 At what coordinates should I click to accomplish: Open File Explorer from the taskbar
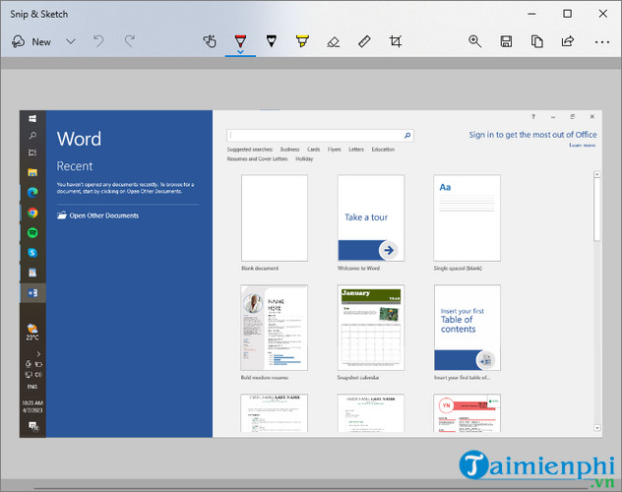[x=32, y=172]
